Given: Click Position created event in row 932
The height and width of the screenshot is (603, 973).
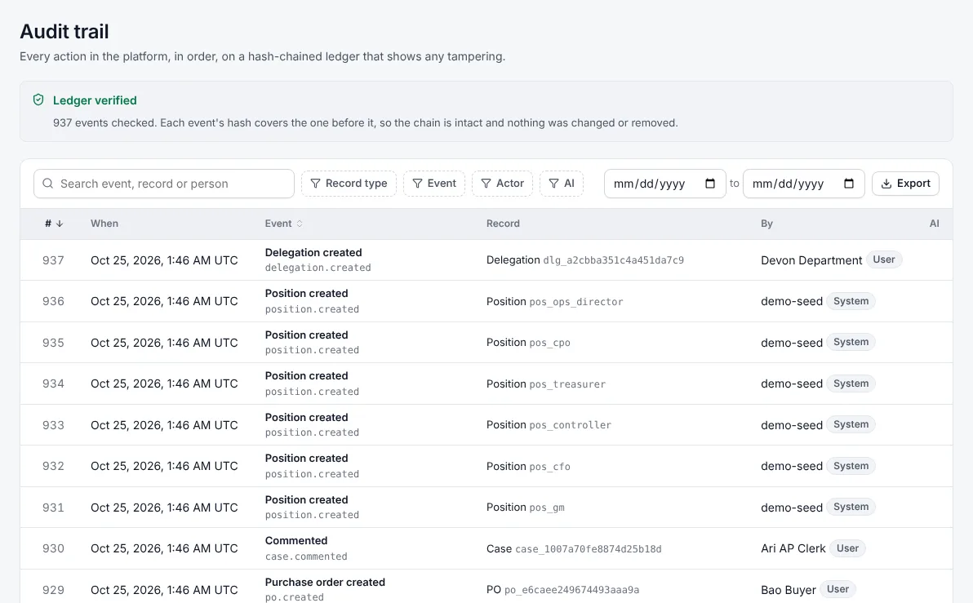Looking at the screenshot, I should tap(307, 459).
